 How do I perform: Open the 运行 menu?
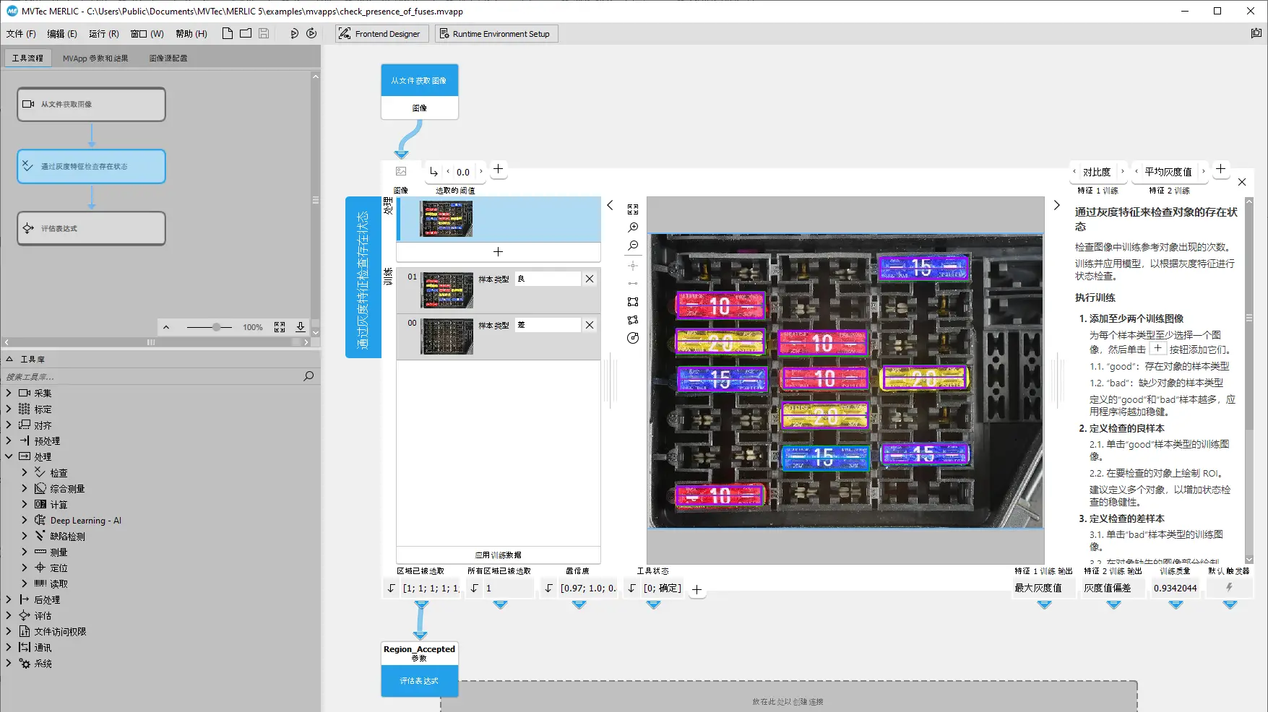click(x=103, y=33)
